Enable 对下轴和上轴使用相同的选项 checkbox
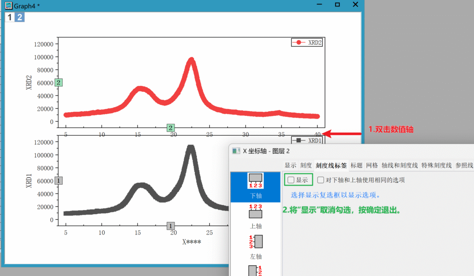The image size is (474, 276). click(321, 180)
